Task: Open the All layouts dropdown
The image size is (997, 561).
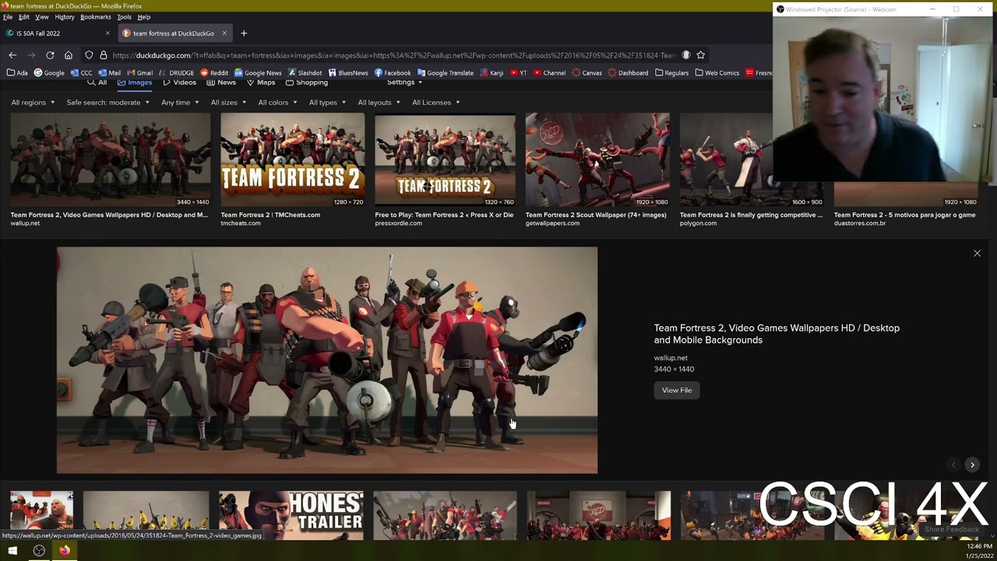Action: 379,103
